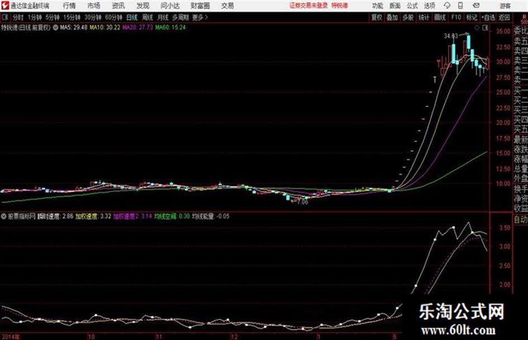Click the 多股 toolbar button

click(x=408, y=17)
